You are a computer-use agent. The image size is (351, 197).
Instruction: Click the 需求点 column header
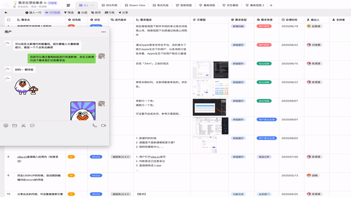point(39,20)
